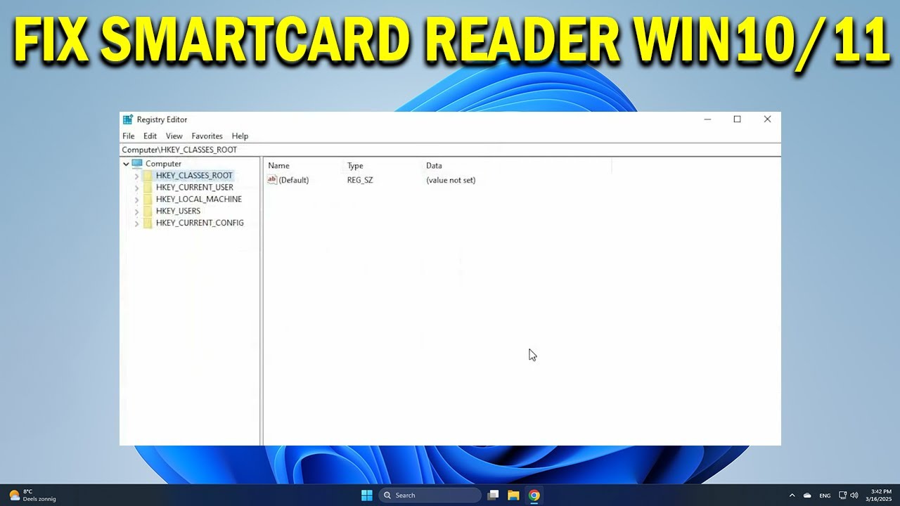The width and height of the screenshot is (900, 506).
Task: Collapse the Computer tree node
Action: coord(126,164)
